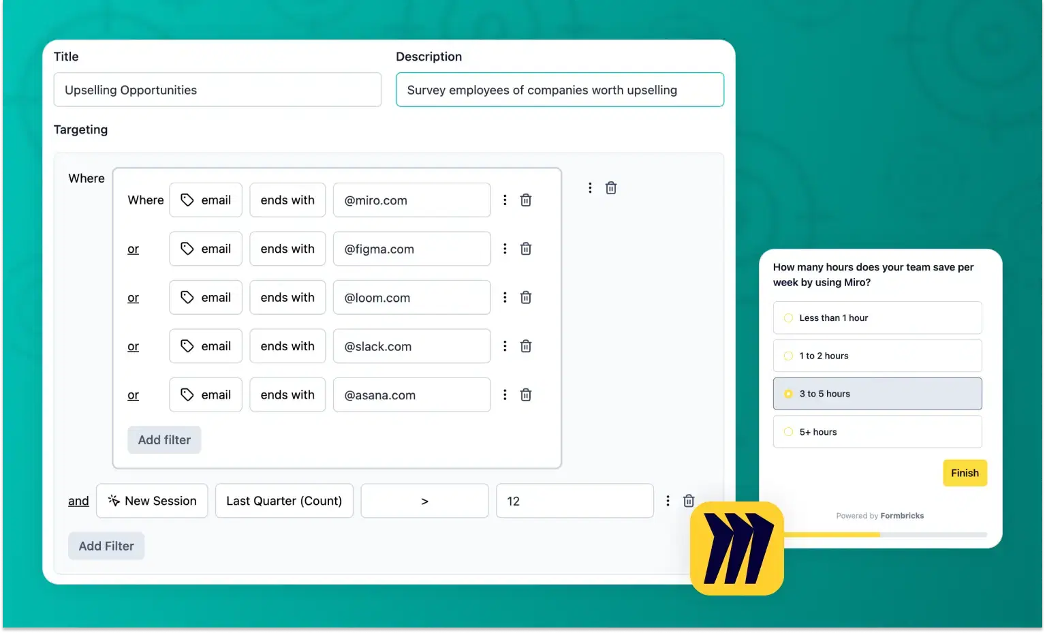Select the Less than 1 hour option
This screenshot has height=633, width=1045.
pyautogui.click(x=877, y=318)
